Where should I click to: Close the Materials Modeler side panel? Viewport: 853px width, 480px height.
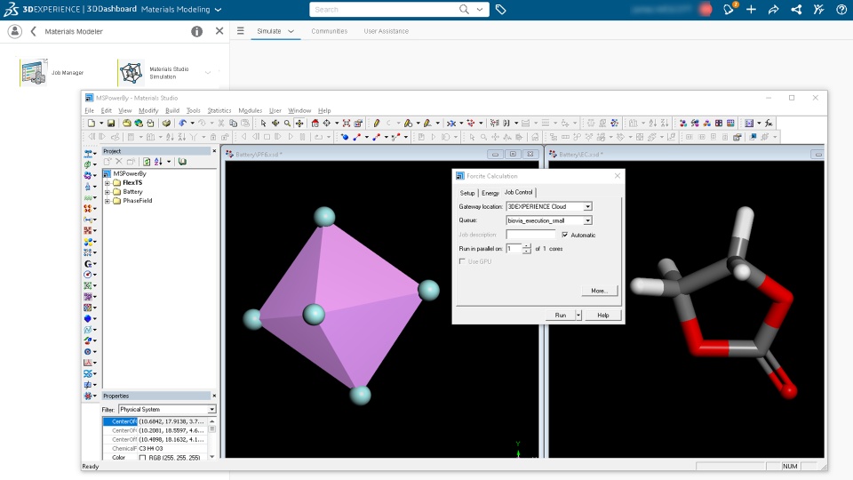coord(219,31)
